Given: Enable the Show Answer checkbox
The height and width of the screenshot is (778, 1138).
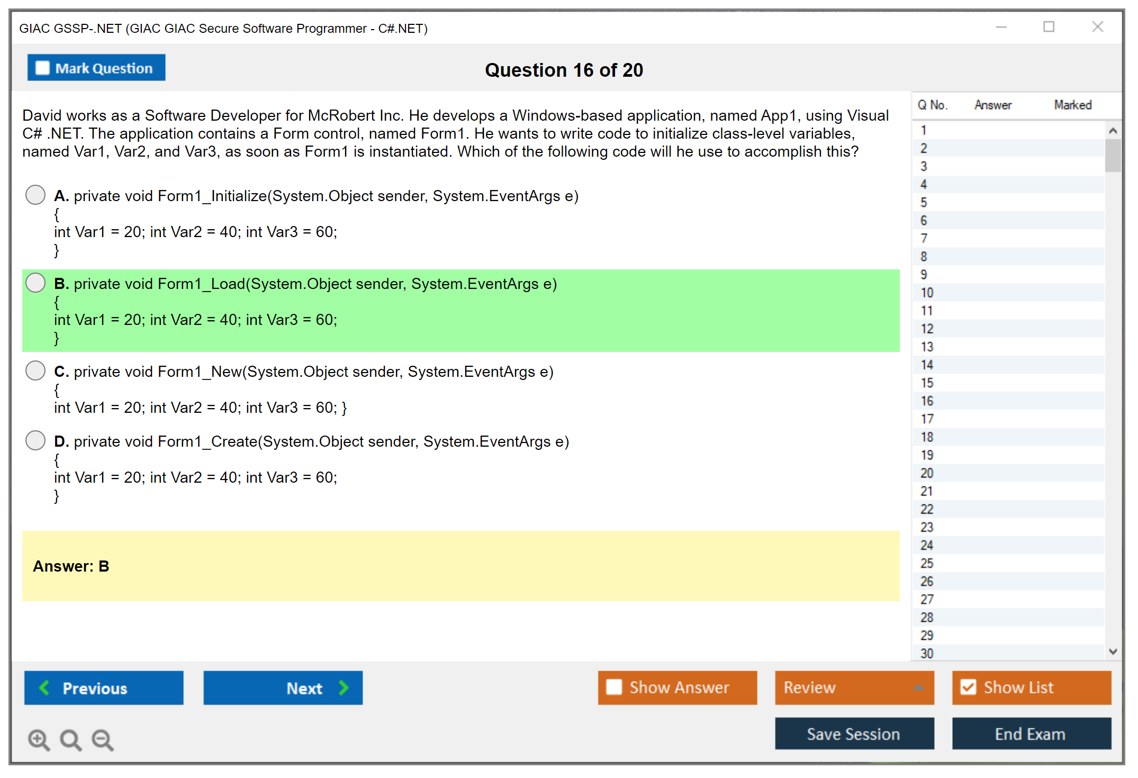Looking at the screenshot, I should pyautogui.click(x=614, y=687).
